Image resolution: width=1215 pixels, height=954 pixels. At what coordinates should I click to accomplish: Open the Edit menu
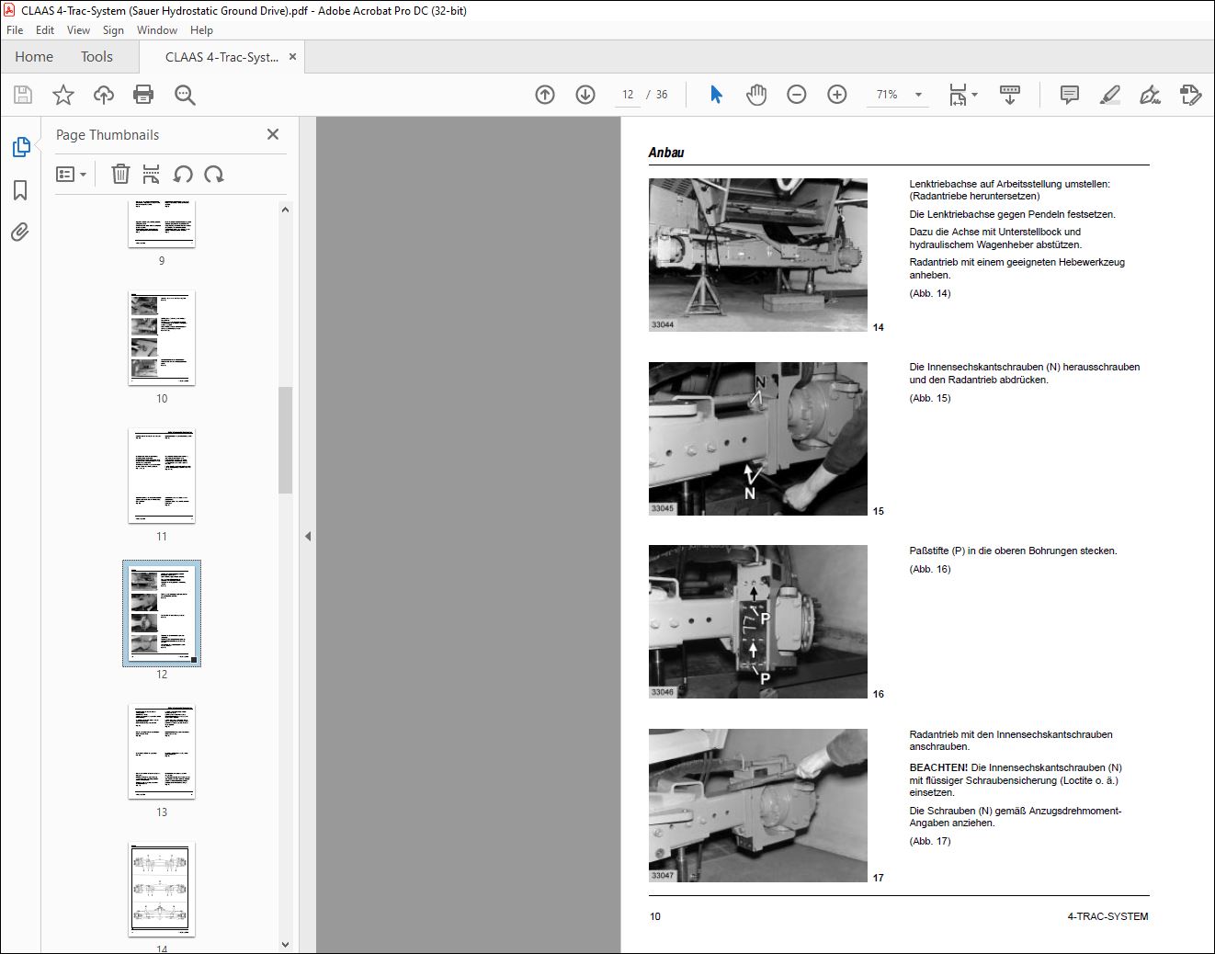pos(45,30)
